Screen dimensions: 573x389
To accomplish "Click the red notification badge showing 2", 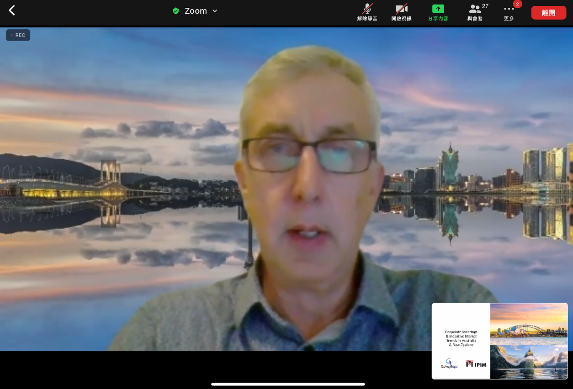I will click(x=517, y=4).
